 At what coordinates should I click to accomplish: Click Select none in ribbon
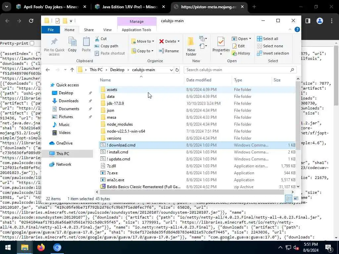270,46
